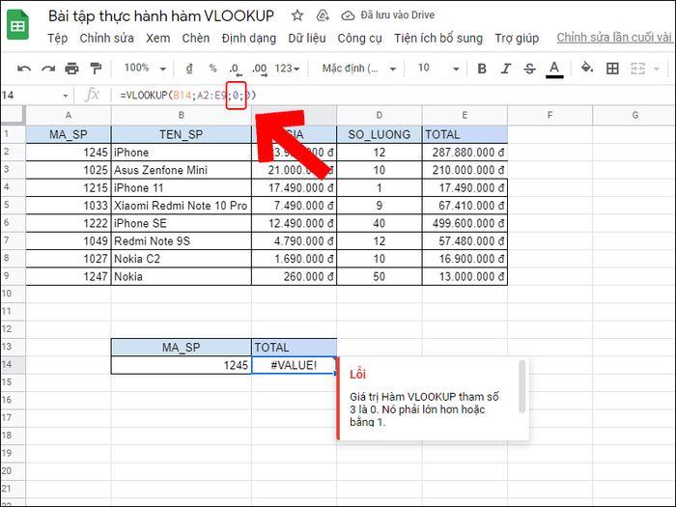Select the SO_LUONG header cell

click(x=379, y=134)
